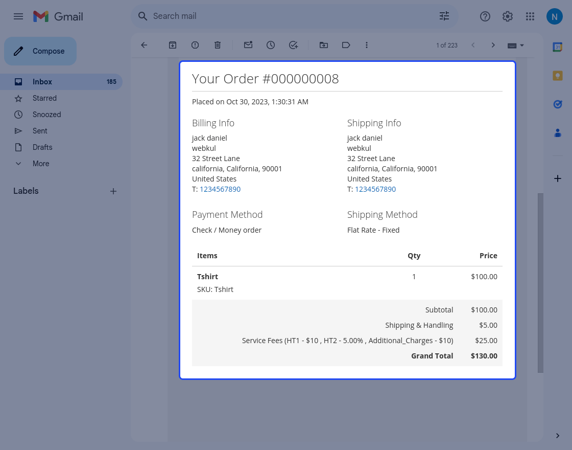Open Contacts side panel

coord(557,133)
